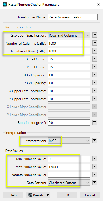103x201 pixels.
Task: Open arrow menu next to Y Cell Spacing
Action: coord(95,83)
